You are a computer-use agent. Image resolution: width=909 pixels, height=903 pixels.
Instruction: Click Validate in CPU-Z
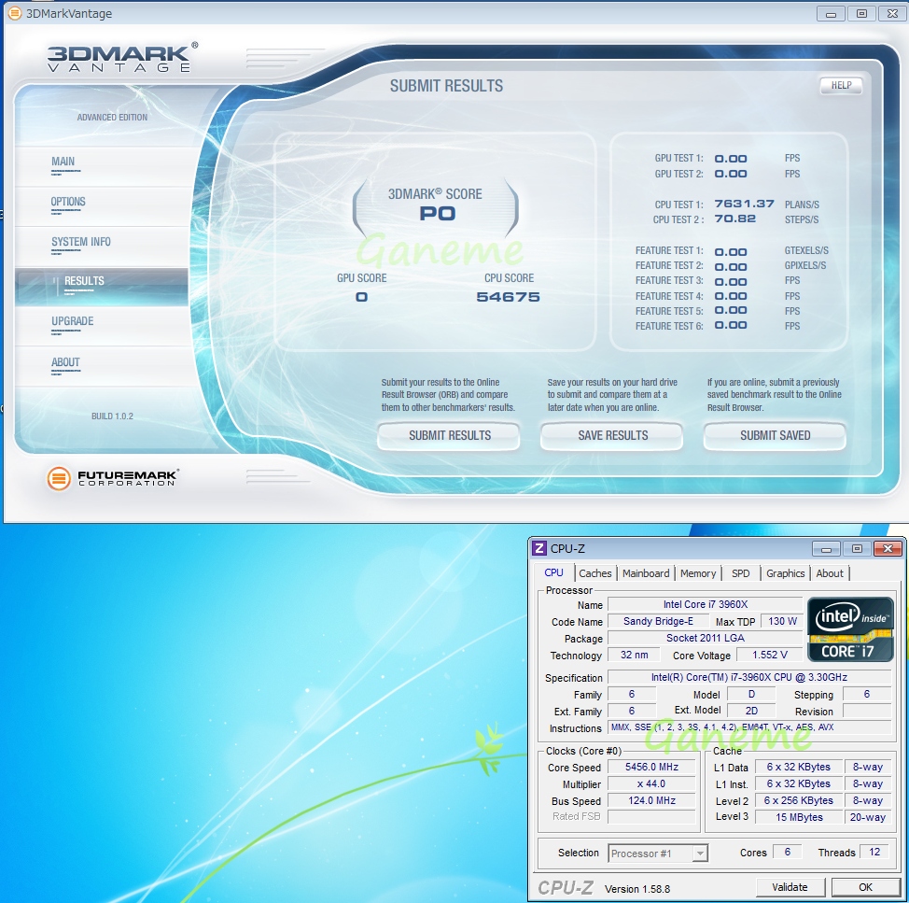790,887
